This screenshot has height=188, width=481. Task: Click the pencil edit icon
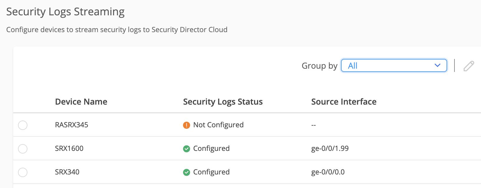(x=469, y=66)
